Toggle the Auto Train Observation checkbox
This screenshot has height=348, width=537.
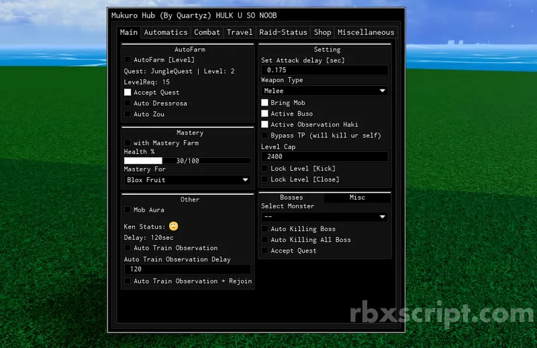[128, 247]
